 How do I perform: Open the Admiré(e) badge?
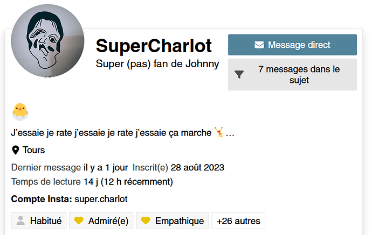coord(101,220)
